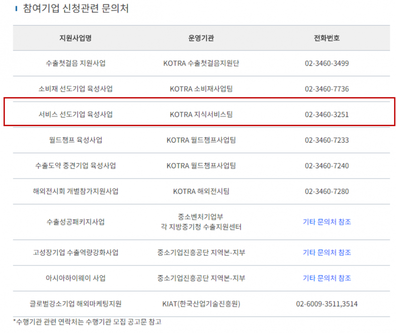The width and height of the screenshot is (396, 333).
Task: Follow '기타 문의처 참조' link for 아시아하이웨이 사업
Action: 327,278
